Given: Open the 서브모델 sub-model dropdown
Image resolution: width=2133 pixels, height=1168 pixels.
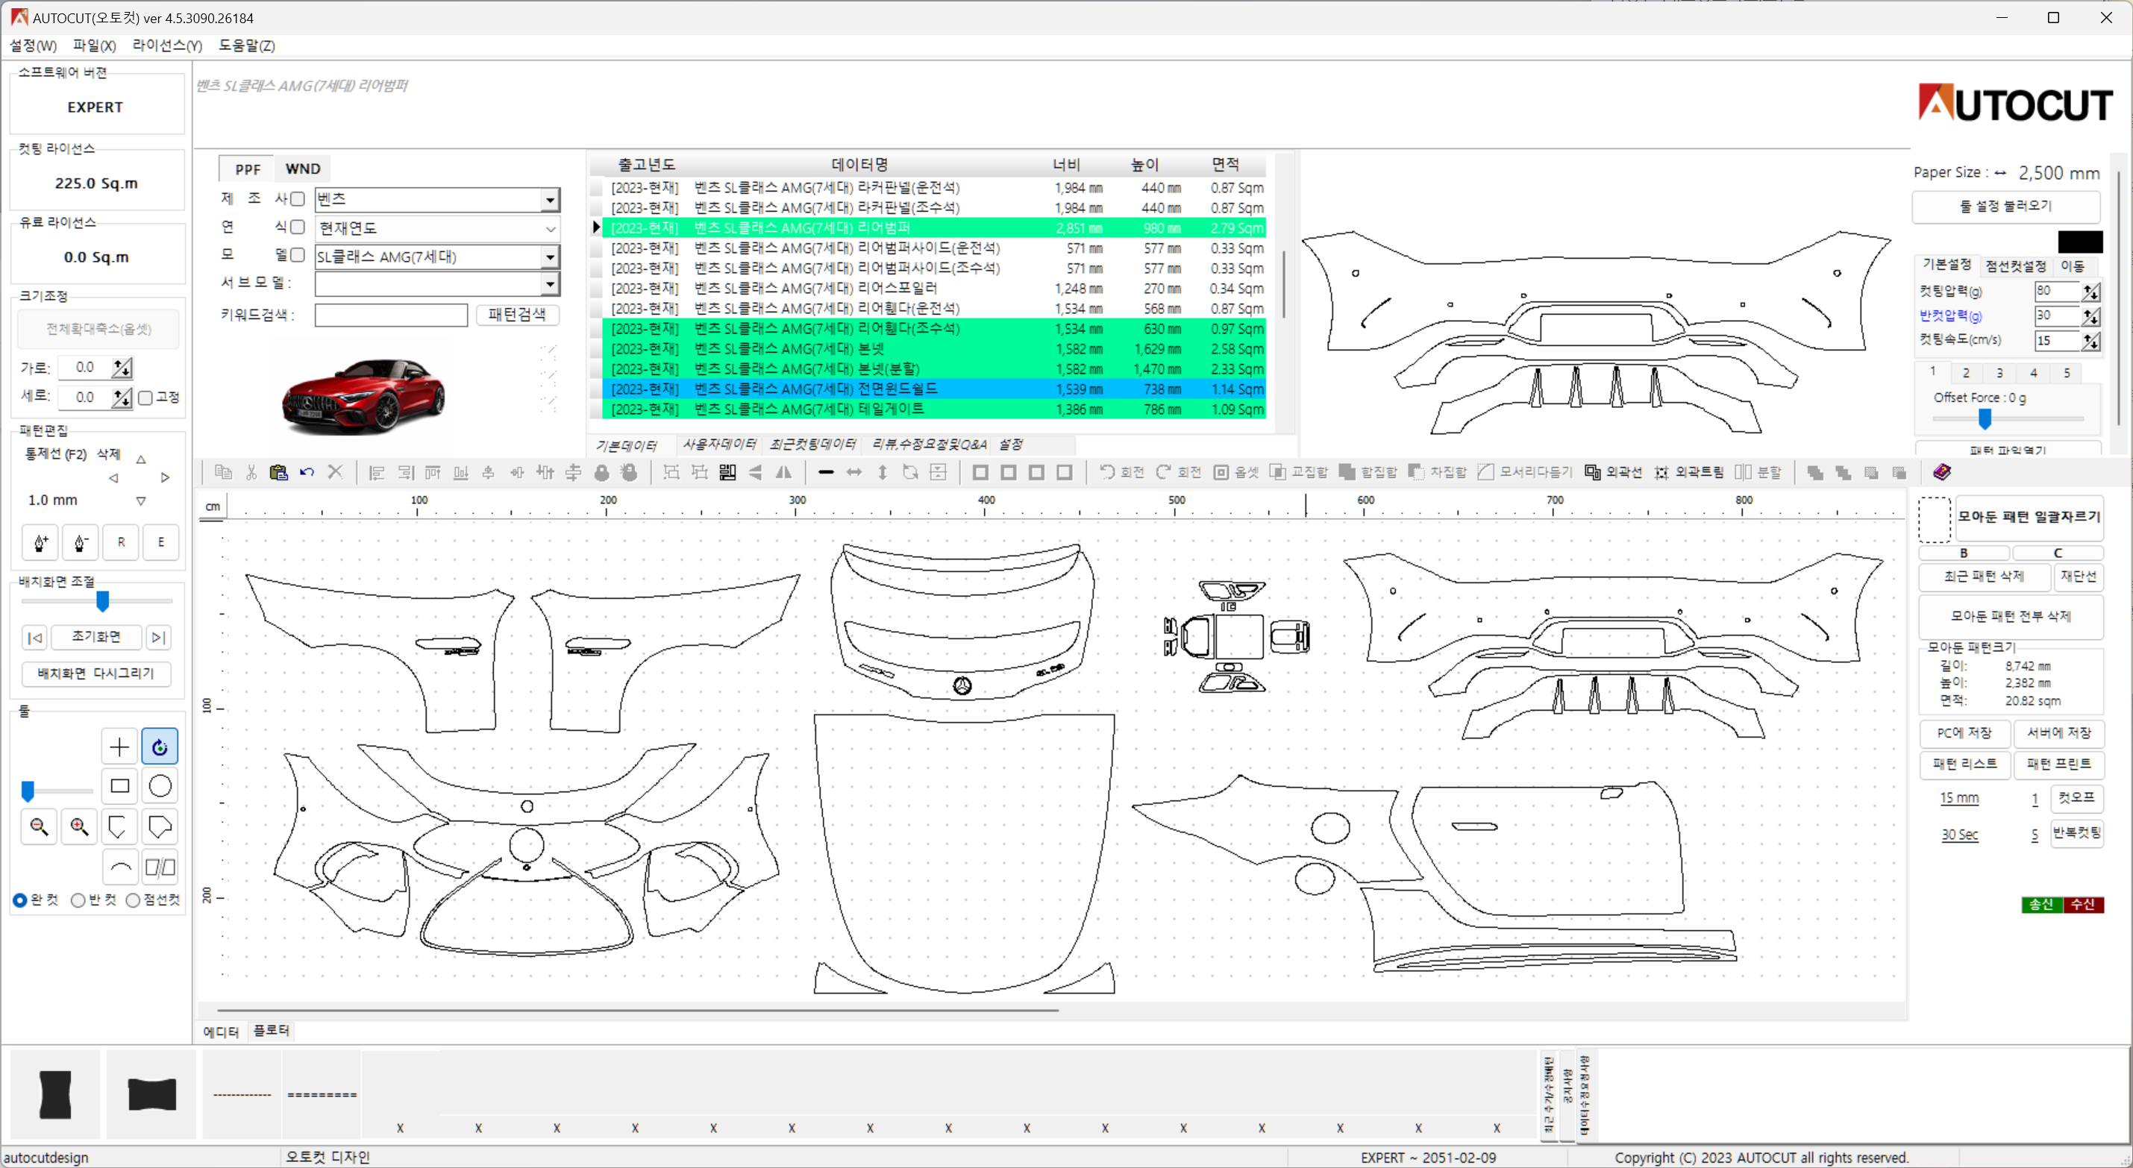Looking at the screenshot, I should [551, 285].
